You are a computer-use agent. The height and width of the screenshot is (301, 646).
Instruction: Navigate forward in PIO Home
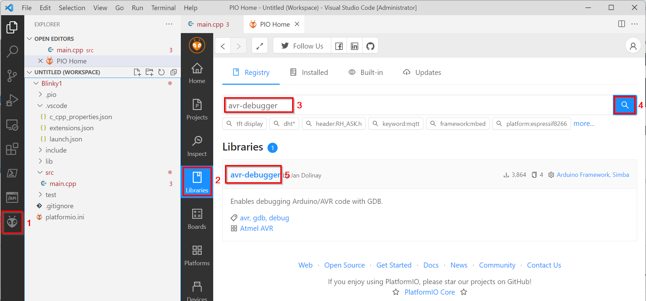click(238, 46)
